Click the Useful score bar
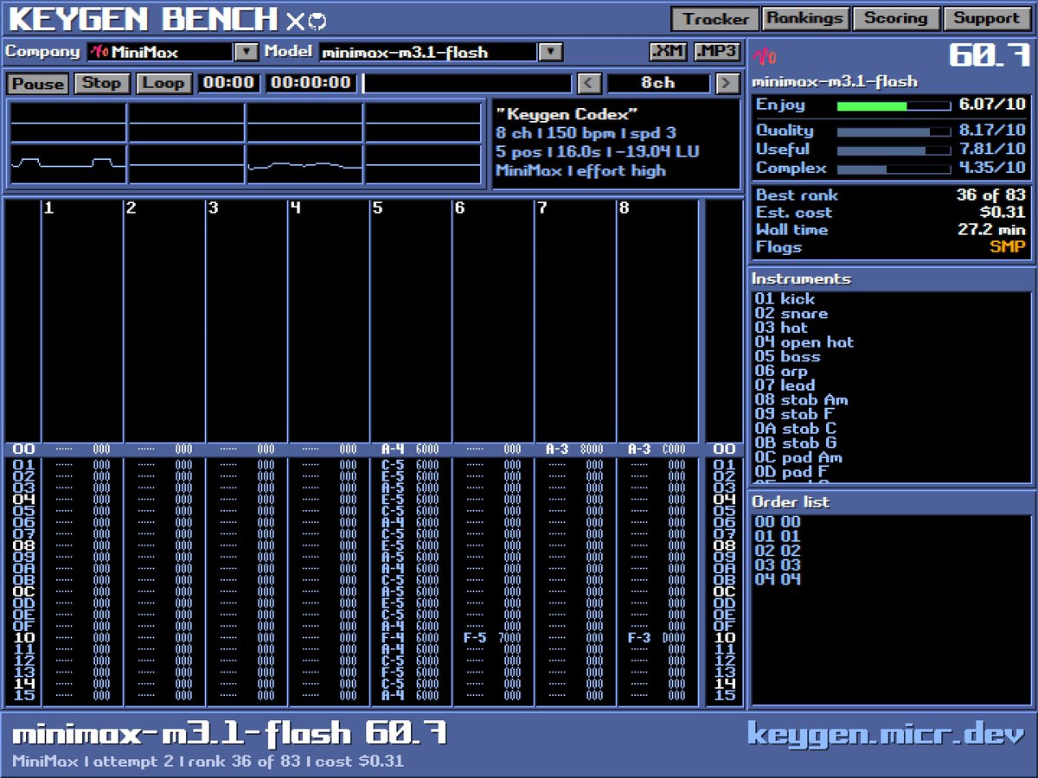The height and width of the screenshot is (778, 1038). pos(894,150)
